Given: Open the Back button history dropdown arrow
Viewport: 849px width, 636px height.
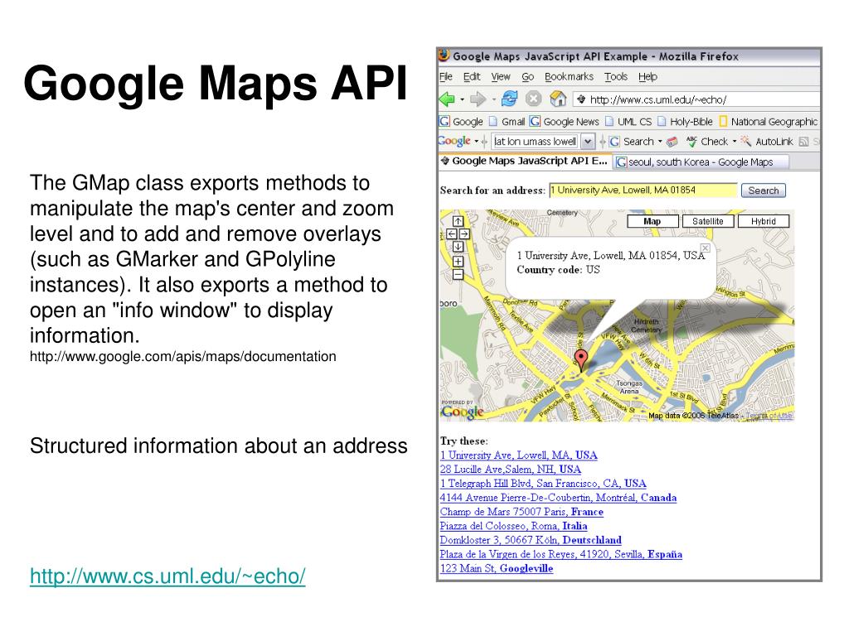Looking at the screenshot, I should tap(462, 99).
